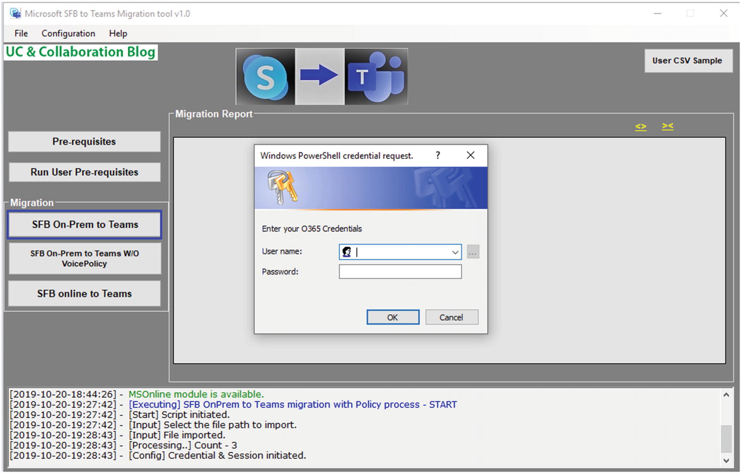742x474 pixels.
Task: Click SFB online to Teams button
Action: [x=84, y=294]
